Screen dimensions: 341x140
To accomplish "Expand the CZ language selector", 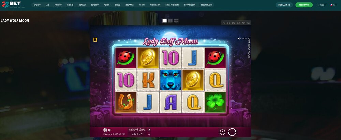I will pos(333,5).
